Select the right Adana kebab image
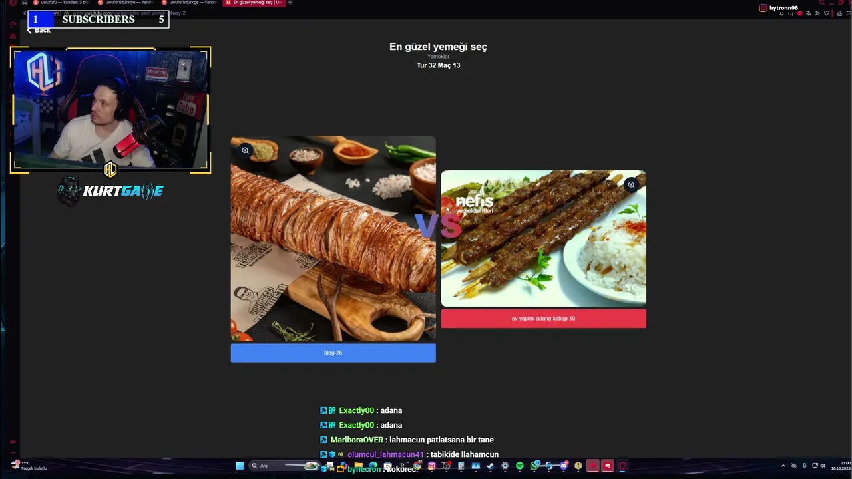Screen dimensions: 852x479 click(543, 239)
